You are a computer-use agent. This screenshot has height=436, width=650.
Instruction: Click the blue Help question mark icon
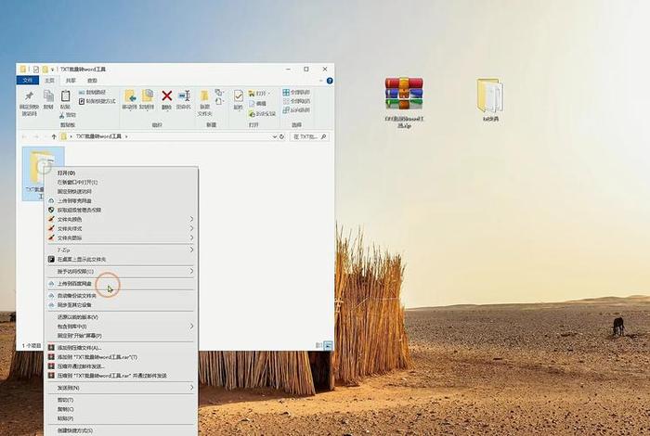(330, 81)
